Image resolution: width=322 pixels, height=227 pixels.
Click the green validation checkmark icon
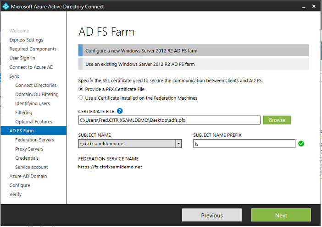tap(301, 144)
